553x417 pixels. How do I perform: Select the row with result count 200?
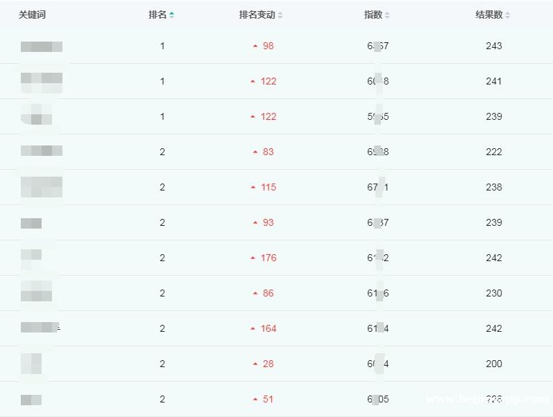(x=276, y=364)
